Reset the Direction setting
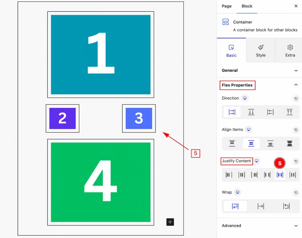Image resolution: width=302 pixels, height=238 pixels. (x=296, y=99)
